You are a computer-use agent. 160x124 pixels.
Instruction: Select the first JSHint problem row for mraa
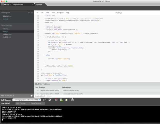tap(97, 90)
